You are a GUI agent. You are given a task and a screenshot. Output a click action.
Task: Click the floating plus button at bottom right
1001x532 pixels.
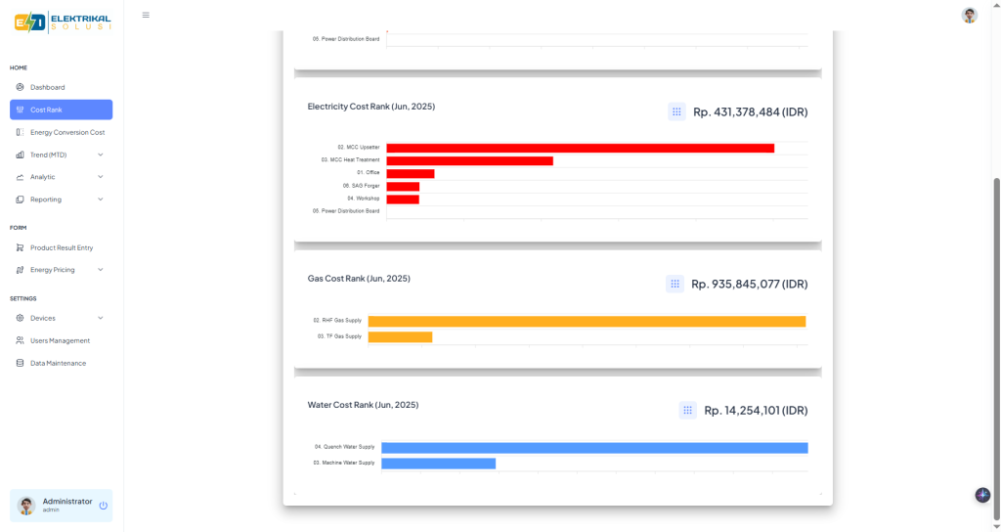tap(982, 495)
